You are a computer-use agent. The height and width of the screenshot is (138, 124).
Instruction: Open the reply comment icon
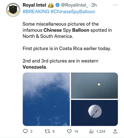25,131
